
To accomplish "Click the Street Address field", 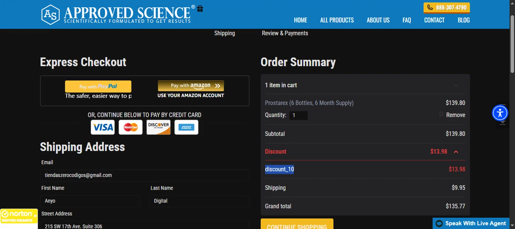I will pos(145,225).
